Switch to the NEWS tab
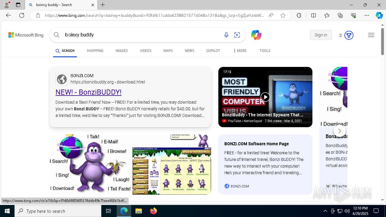386x217 pixels. 189,51
